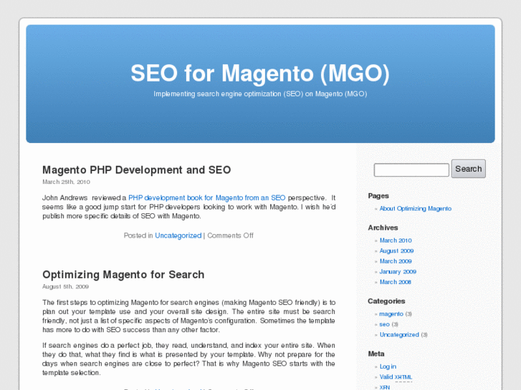The height and width of the screenshot is (390, 521).
Task: Click the Meta sidebar heading
Action: point(376,354)
